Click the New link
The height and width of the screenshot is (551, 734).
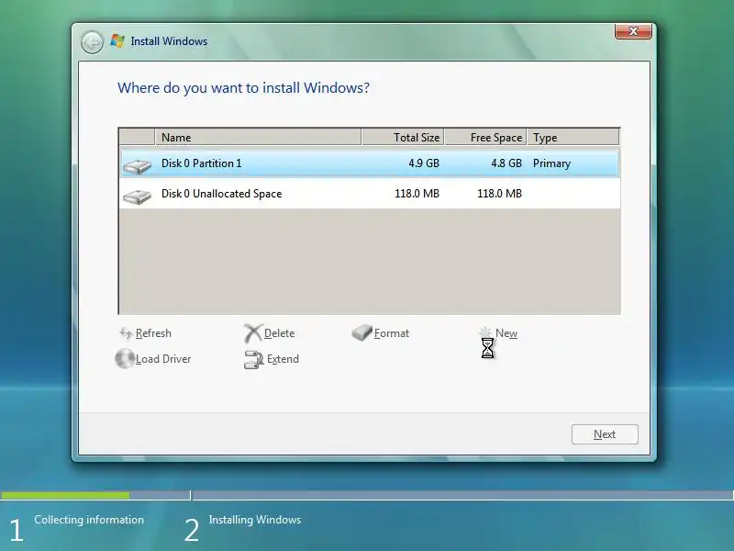tap(506, 333)
